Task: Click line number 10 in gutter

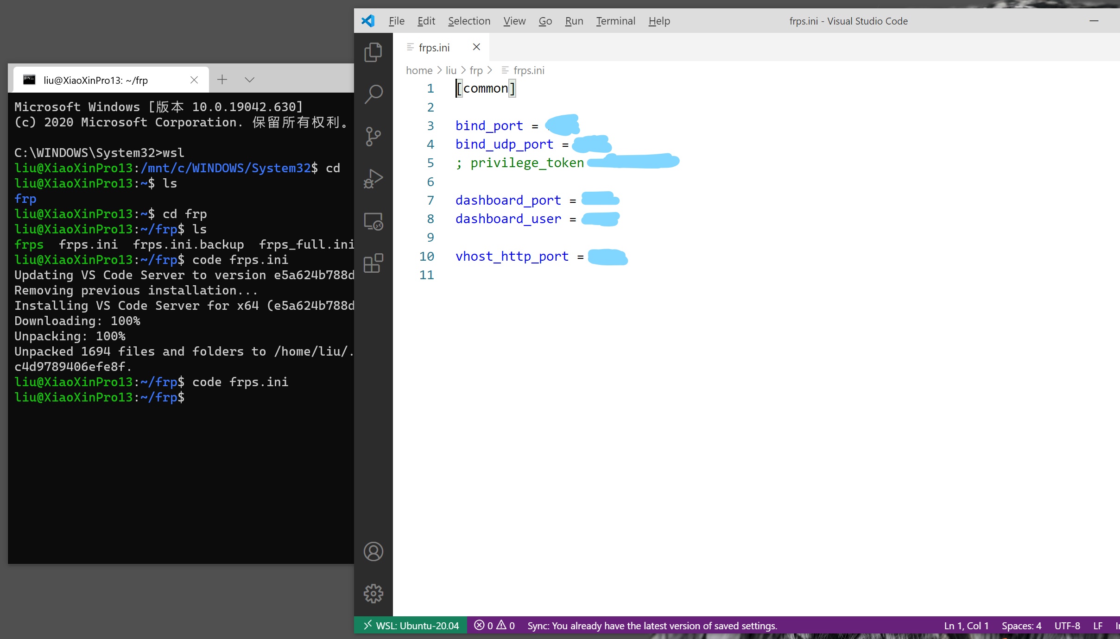Action: click(427, 256)
